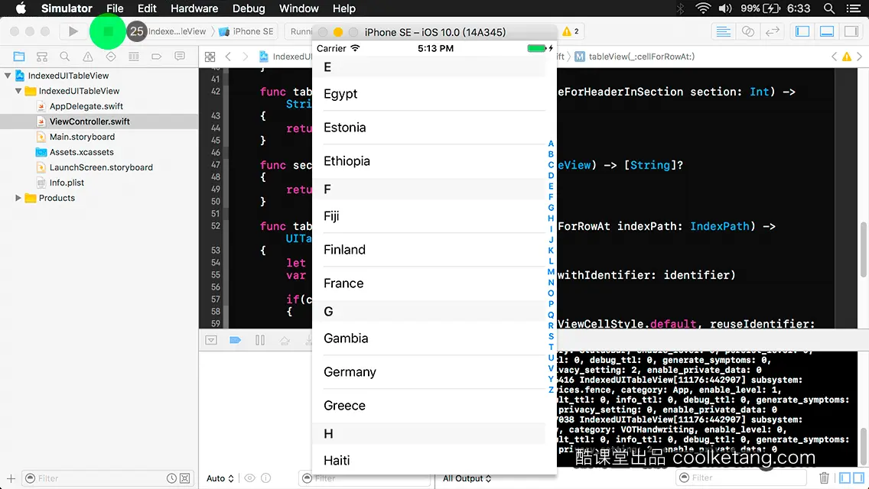Click the Run play button in Xcode toolbar
Screen dimensions: 869x489
pos(73,31)
